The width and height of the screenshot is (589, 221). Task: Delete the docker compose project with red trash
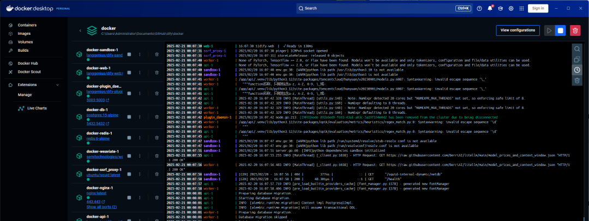[x=575, y=30]
